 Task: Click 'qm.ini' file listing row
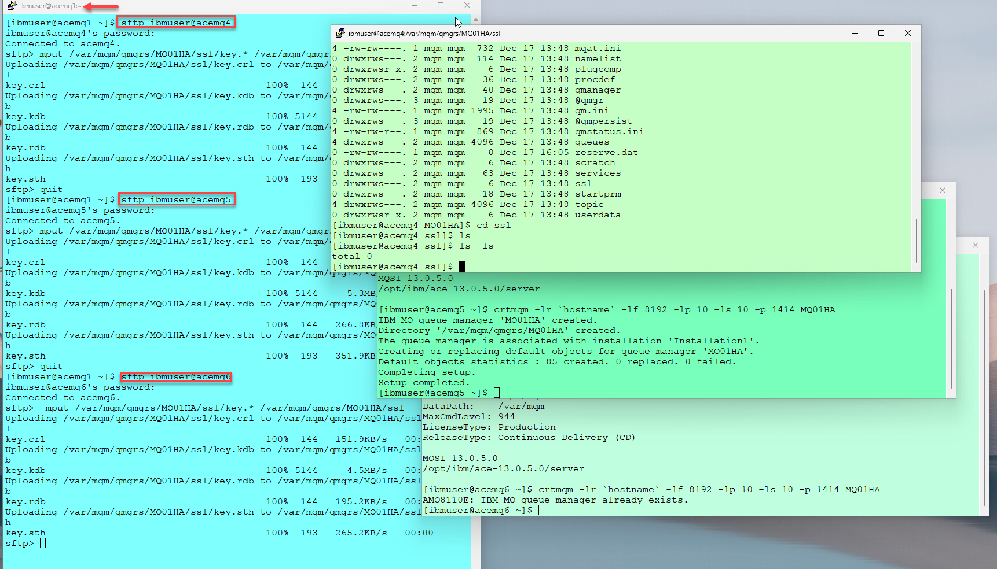tap(471, 110)
